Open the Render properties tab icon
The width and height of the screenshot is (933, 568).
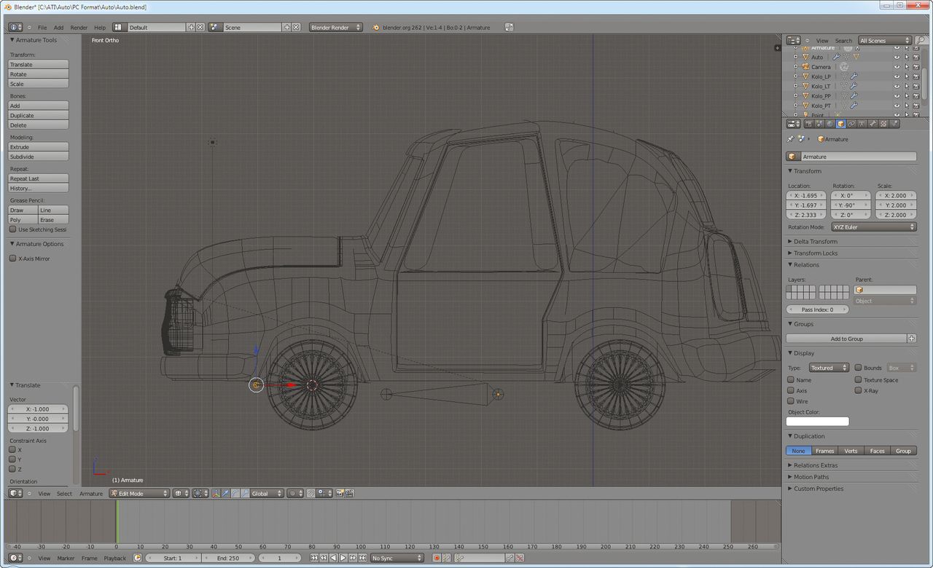tap(809, 124)
